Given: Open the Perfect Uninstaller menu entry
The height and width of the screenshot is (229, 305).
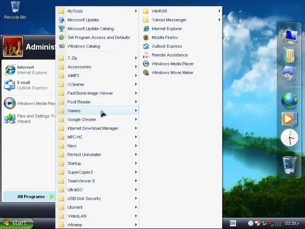Looking at the screenshot, I should [97, 155].
